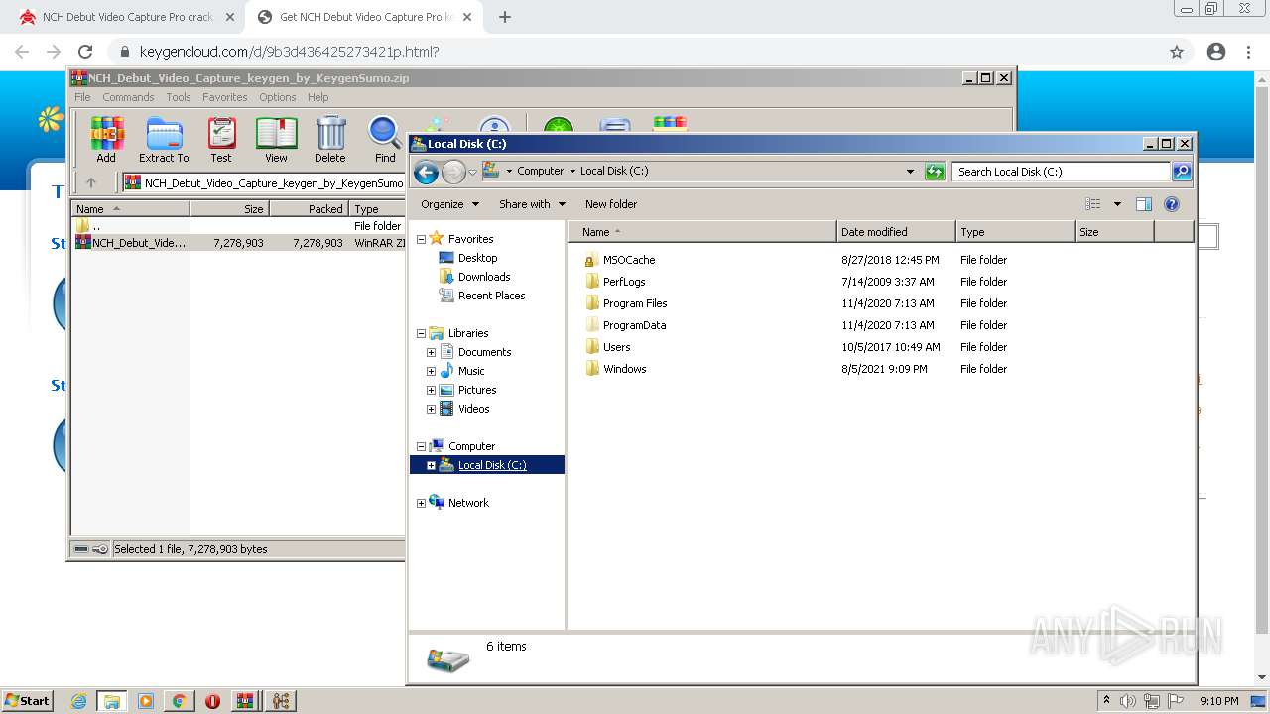
Task: Open the Chrome profile icon
Action: coord(1216,52)
